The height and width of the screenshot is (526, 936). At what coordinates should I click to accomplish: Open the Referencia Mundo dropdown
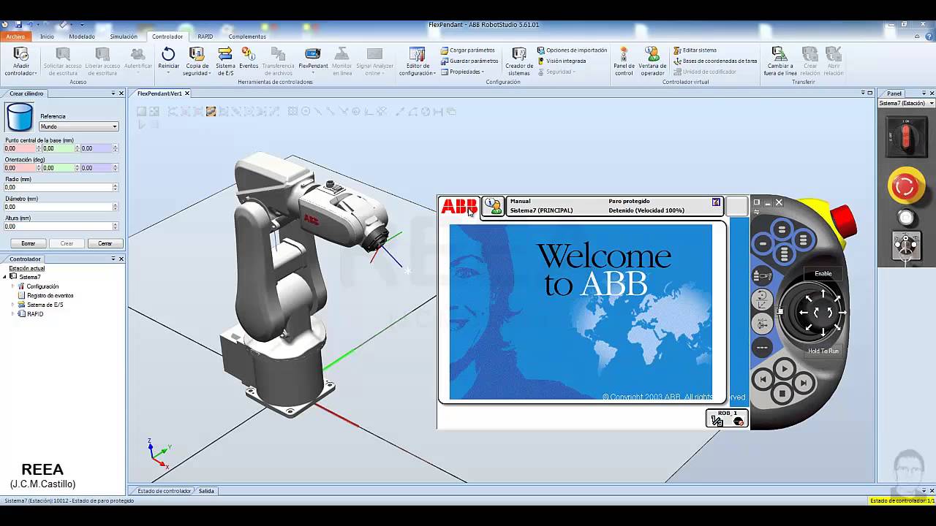click(79, 126)
